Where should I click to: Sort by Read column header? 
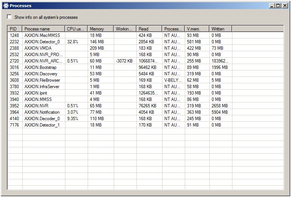149,29
